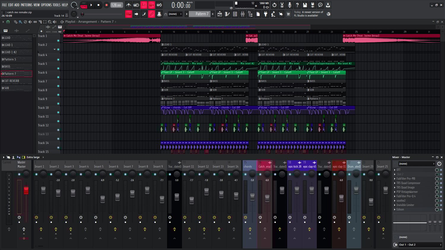This screenshot has width=445, height=250.
Task: Toggle playlist snap magnet icon
Action: (x=8, y=22)
